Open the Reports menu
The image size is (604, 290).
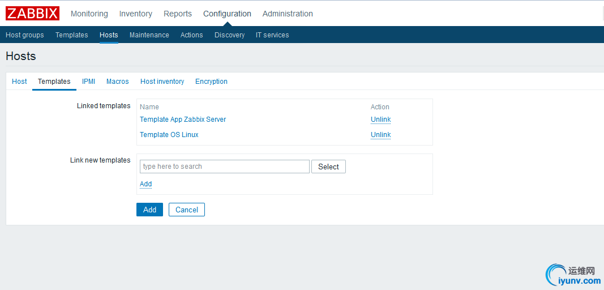178,14
